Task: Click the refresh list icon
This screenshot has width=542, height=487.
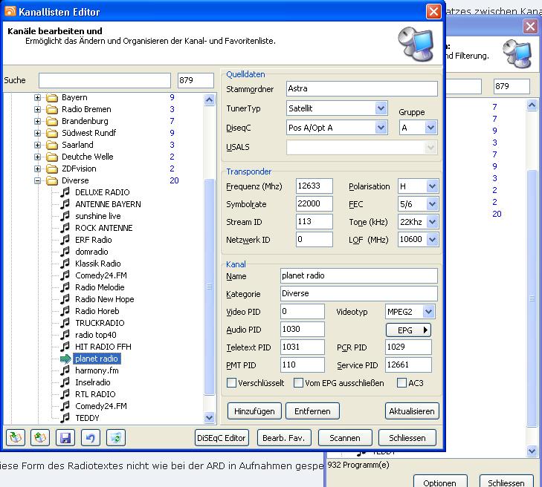Action: click(x=116, y=438)
